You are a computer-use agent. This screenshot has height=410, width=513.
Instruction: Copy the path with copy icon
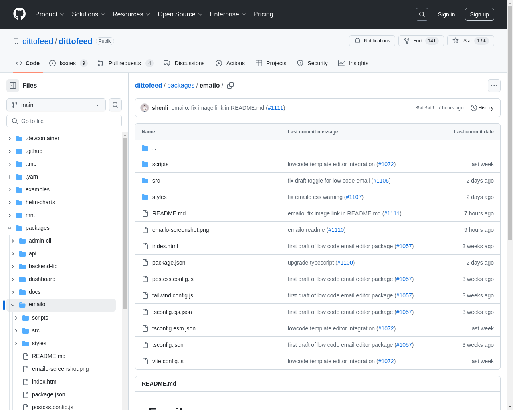click(x=230, y=86)
